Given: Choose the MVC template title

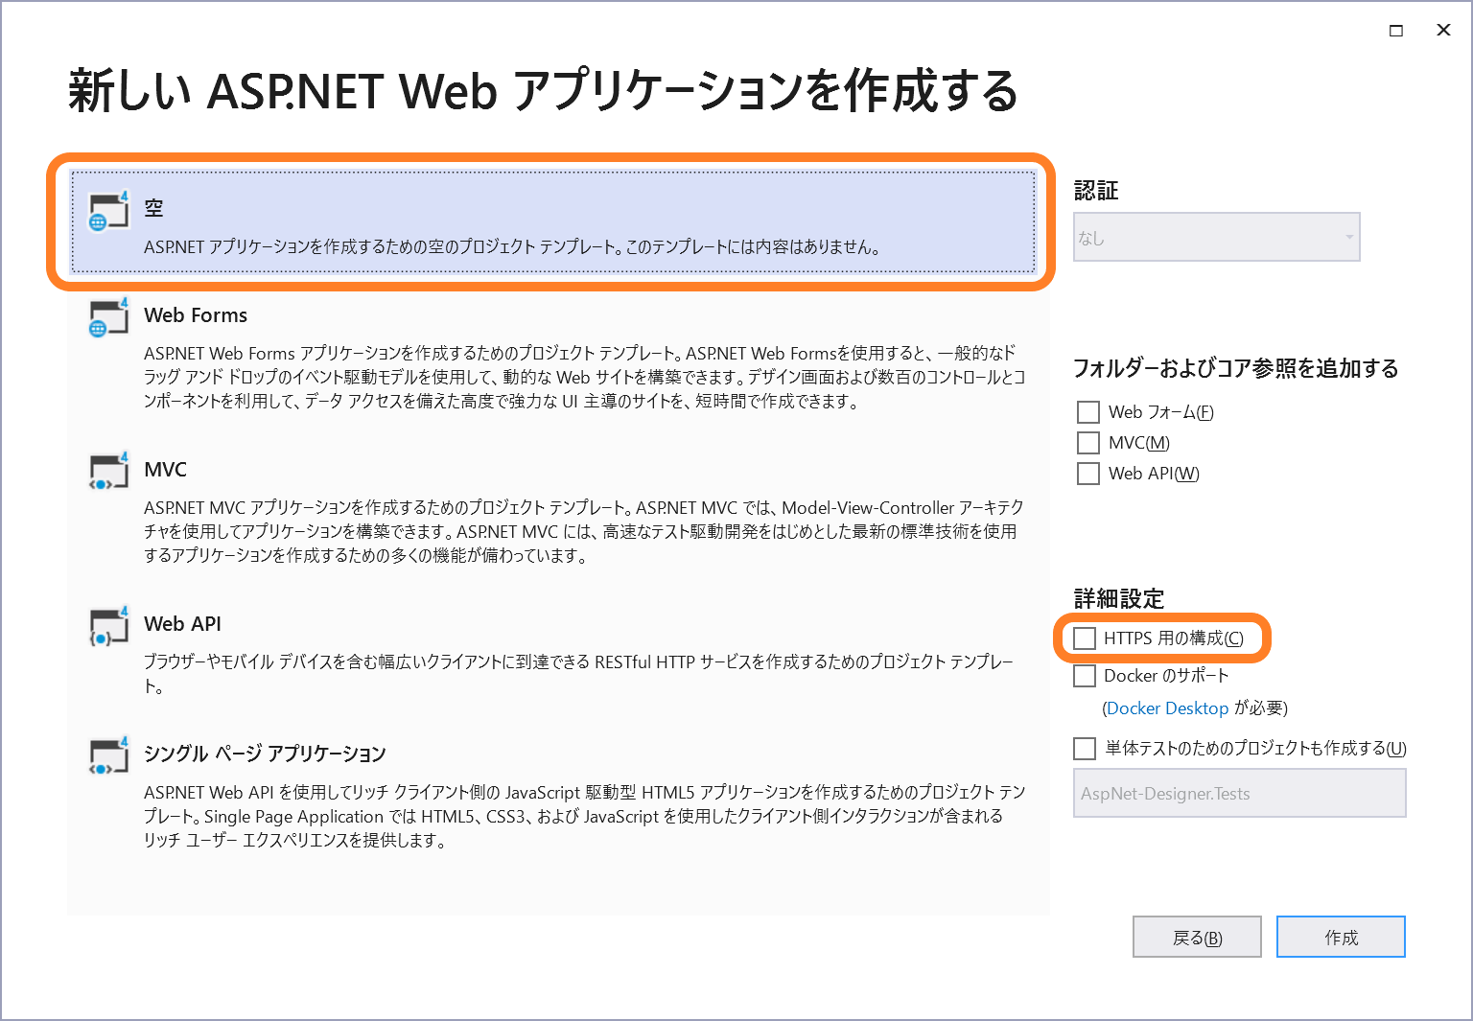Looking at the screenshot, I should (x=165, y=470).
